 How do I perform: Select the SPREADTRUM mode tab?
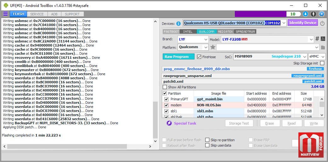[x=246, y=31]
